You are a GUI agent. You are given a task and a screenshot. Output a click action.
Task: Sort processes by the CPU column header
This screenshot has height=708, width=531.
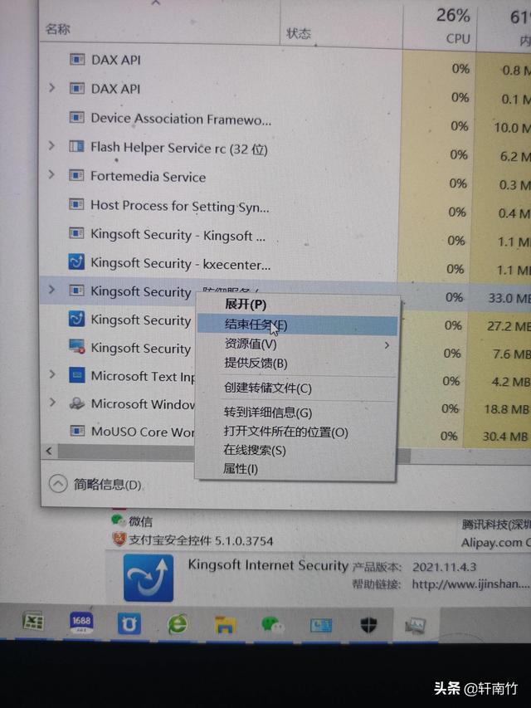(x=453, y=26)
